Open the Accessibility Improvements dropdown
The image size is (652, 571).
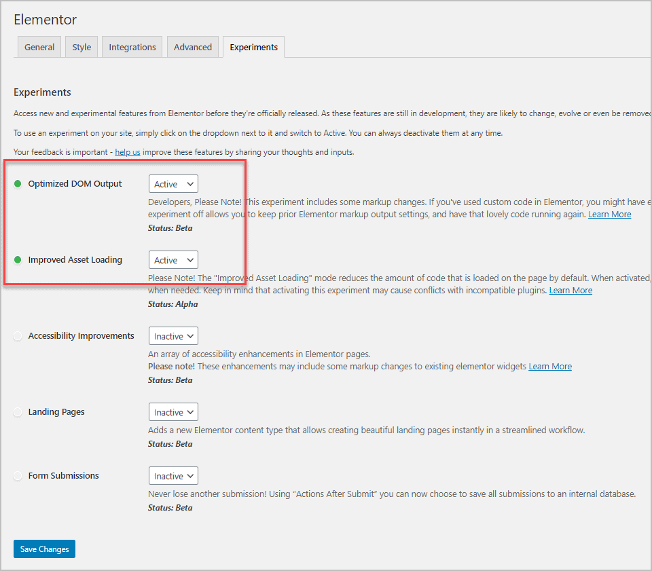173,335
